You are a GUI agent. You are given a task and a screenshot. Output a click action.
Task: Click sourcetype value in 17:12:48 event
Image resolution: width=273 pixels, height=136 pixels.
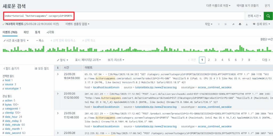click(215, 126)
